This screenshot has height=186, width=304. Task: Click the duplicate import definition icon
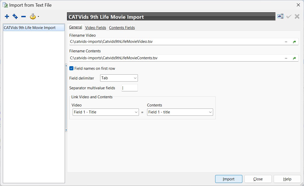[x=15, y=16]
